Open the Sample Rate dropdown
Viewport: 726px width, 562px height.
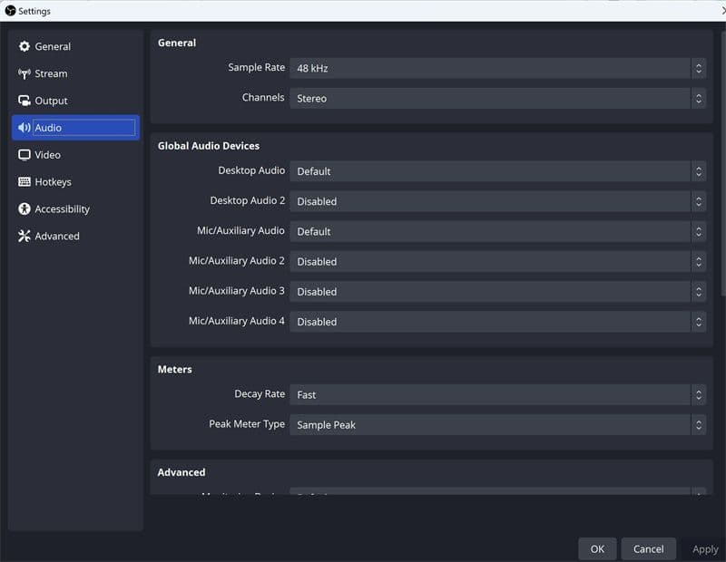[496, 67]
